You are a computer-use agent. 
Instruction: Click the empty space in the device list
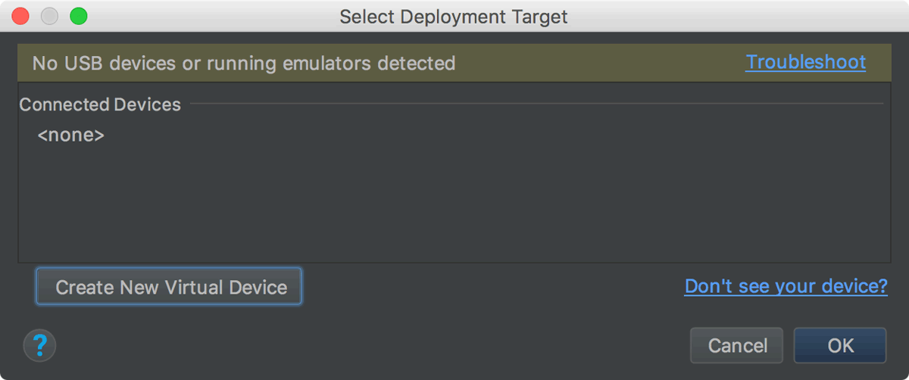tap(454, 204)
